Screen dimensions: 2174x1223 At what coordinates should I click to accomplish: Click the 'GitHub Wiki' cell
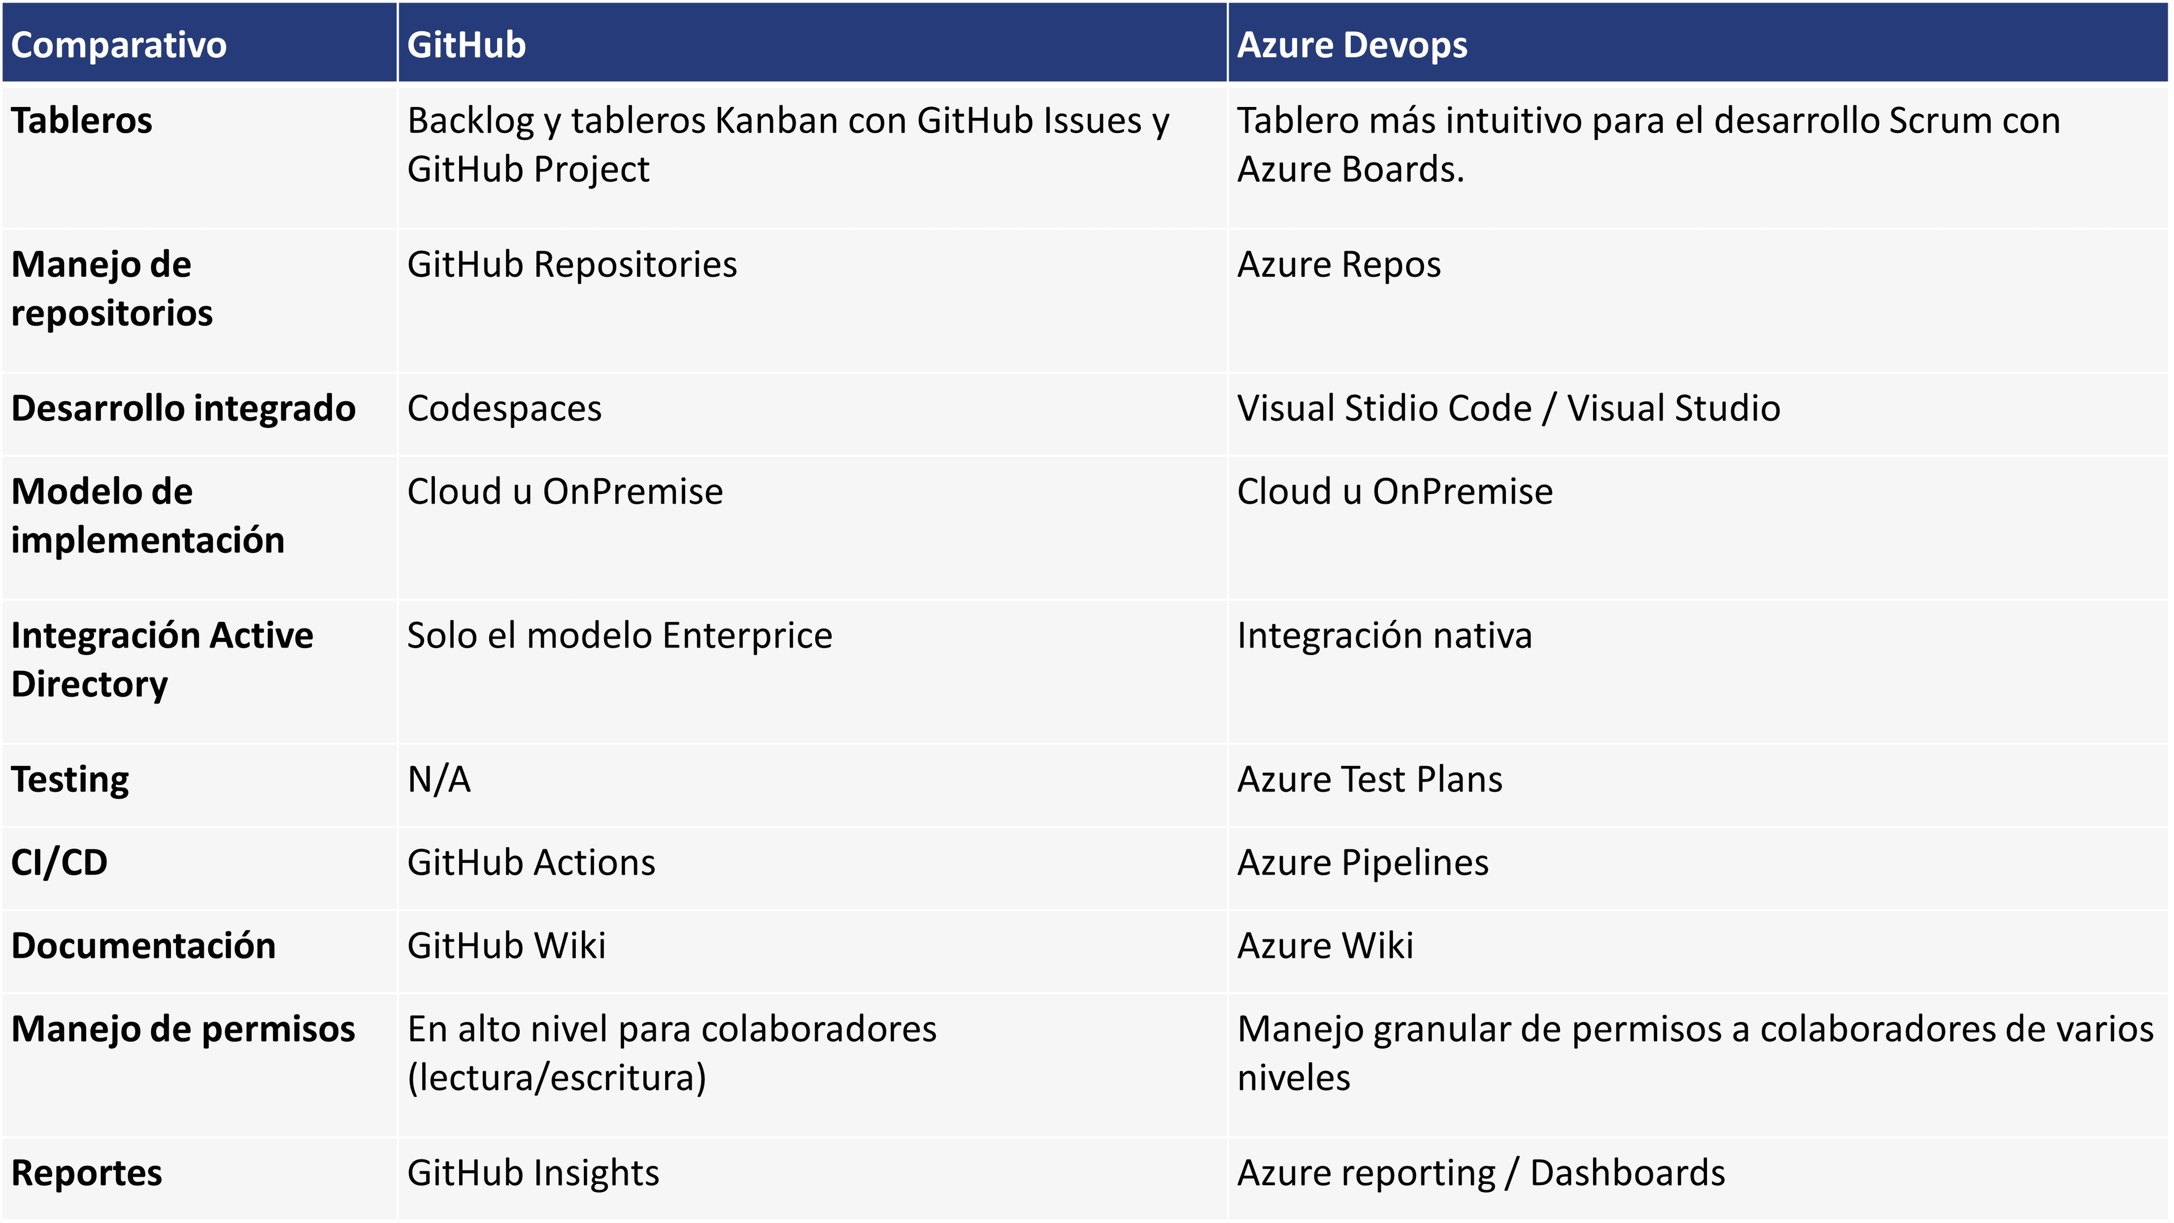pyautogui.click(x=812, y=951)
